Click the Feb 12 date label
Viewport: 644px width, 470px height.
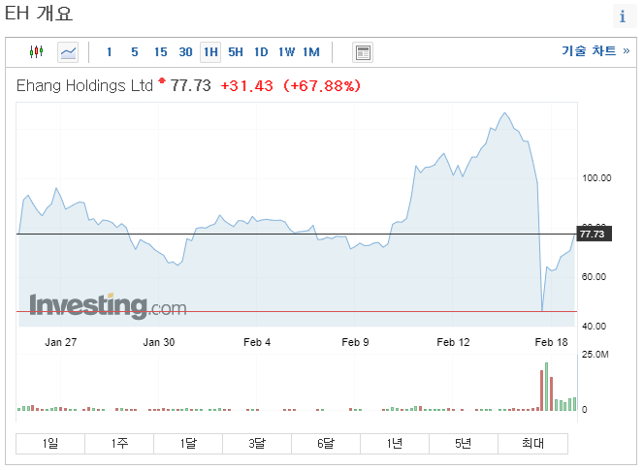tap(453, 342)
